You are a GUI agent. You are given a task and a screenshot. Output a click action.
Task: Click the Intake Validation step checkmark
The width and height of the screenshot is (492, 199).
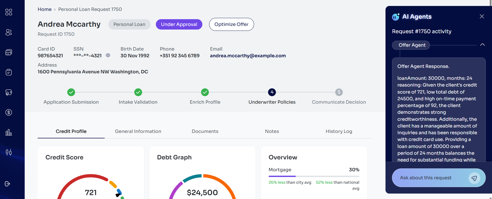tap(138, 92)
